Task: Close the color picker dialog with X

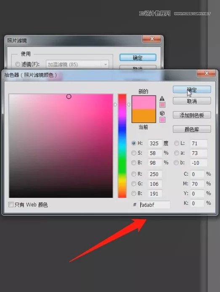Action: pyautogui.click(x=206, y=73)
